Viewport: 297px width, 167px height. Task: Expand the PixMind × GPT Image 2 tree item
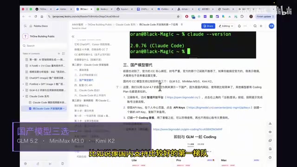coord(23,84)
